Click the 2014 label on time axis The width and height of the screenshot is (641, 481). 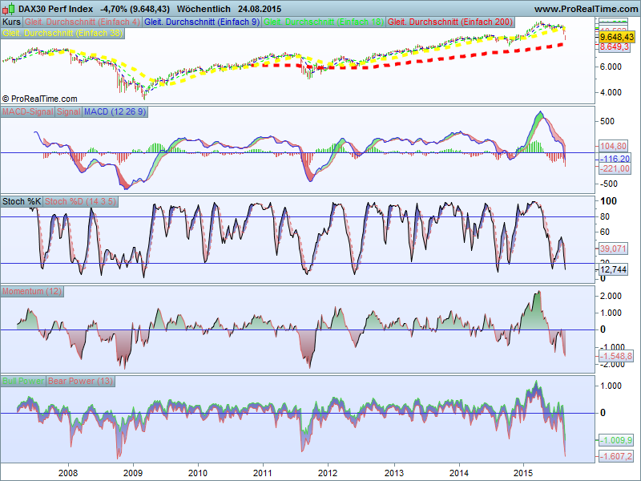[459, 473]
